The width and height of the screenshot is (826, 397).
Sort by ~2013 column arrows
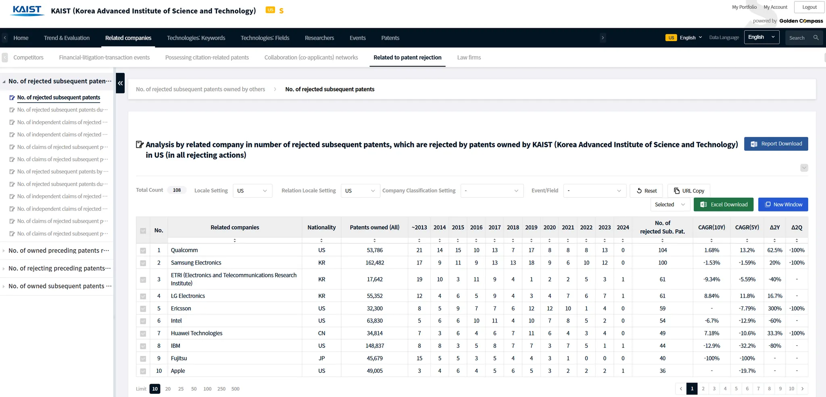tap(419, 240)
